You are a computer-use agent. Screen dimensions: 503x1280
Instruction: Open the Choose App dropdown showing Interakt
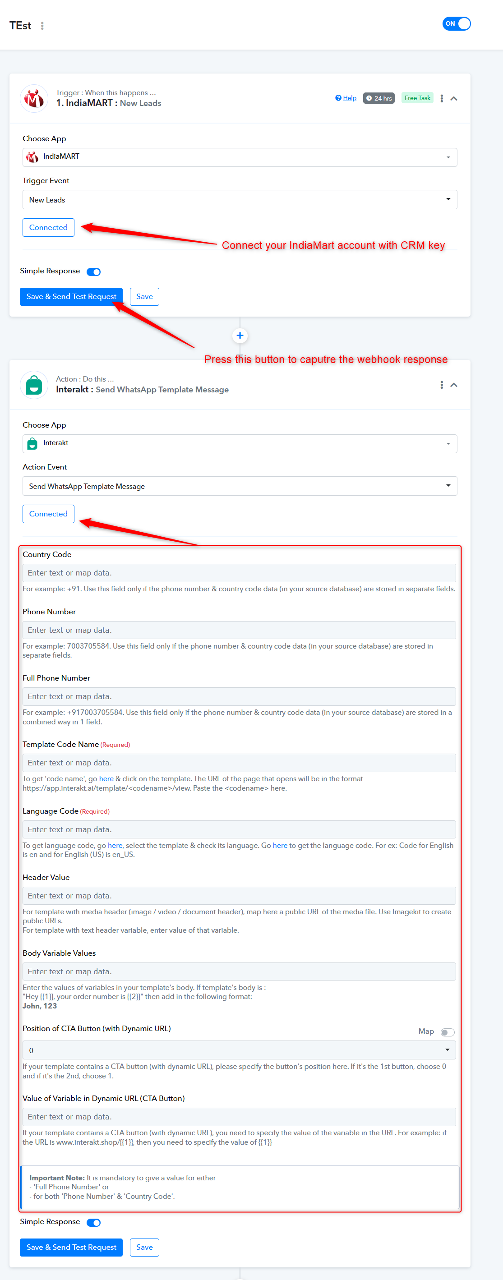240,444
